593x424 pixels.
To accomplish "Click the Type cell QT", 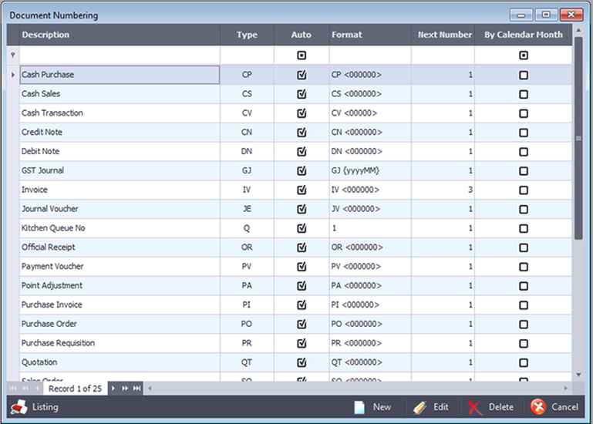I will [x=247, y=362].
